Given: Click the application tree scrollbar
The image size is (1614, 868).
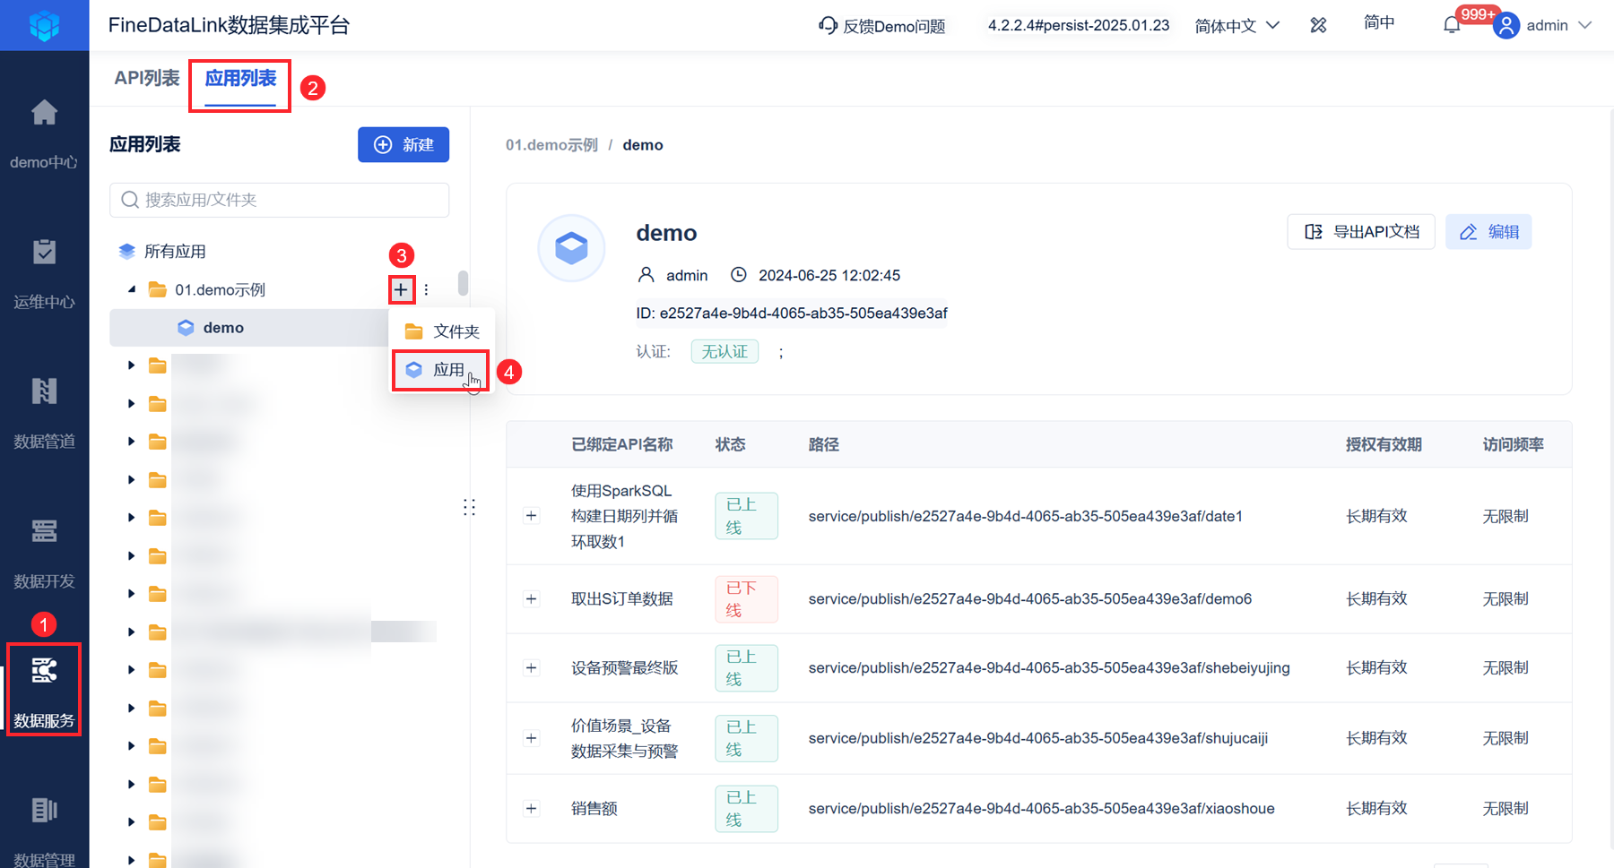Looking at the screenshot, I should tap(463, 283).
